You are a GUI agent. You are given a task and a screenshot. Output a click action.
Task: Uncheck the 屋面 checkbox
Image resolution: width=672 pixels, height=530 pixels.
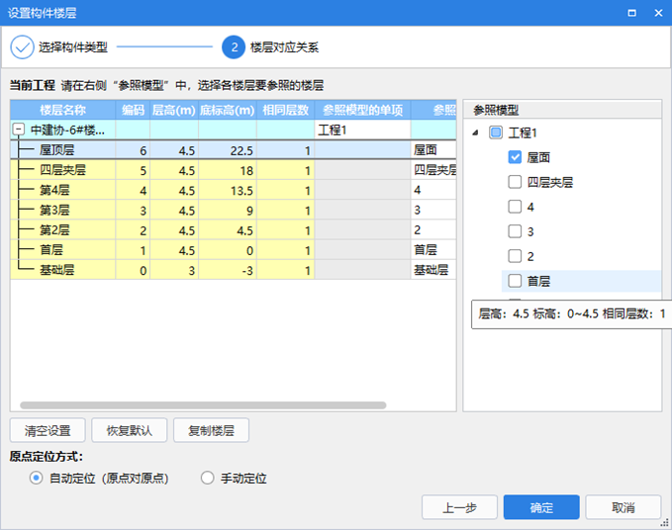pos(515,157)
